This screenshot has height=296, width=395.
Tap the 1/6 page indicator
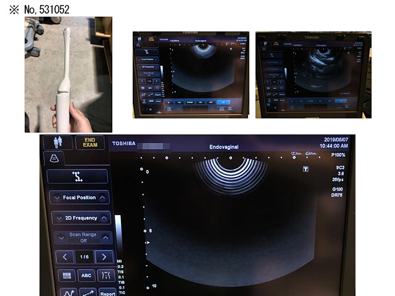tap(85, 257)
